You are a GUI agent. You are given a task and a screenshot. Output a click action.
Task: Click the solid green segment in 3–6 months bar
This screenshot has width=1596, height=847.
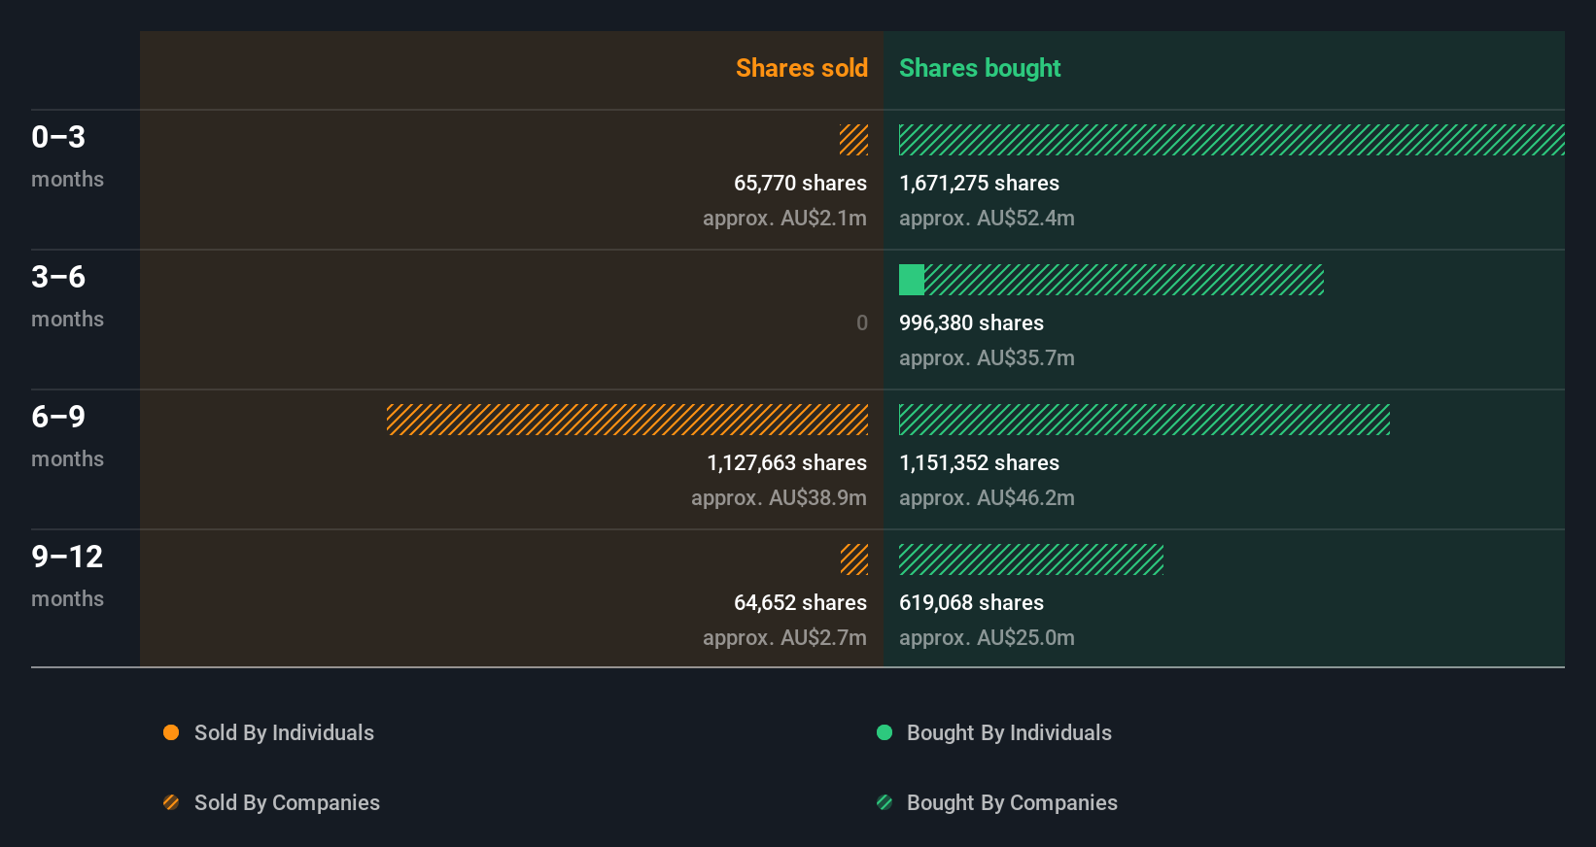coord(912,280)
